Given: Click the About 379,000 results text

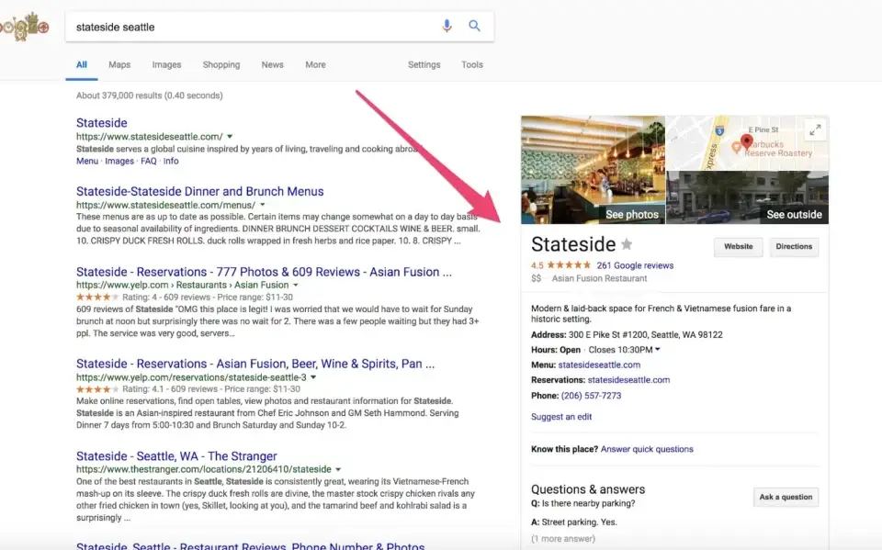Looking at the screenshot, I should pyautogui.click(x=150, y=95).
